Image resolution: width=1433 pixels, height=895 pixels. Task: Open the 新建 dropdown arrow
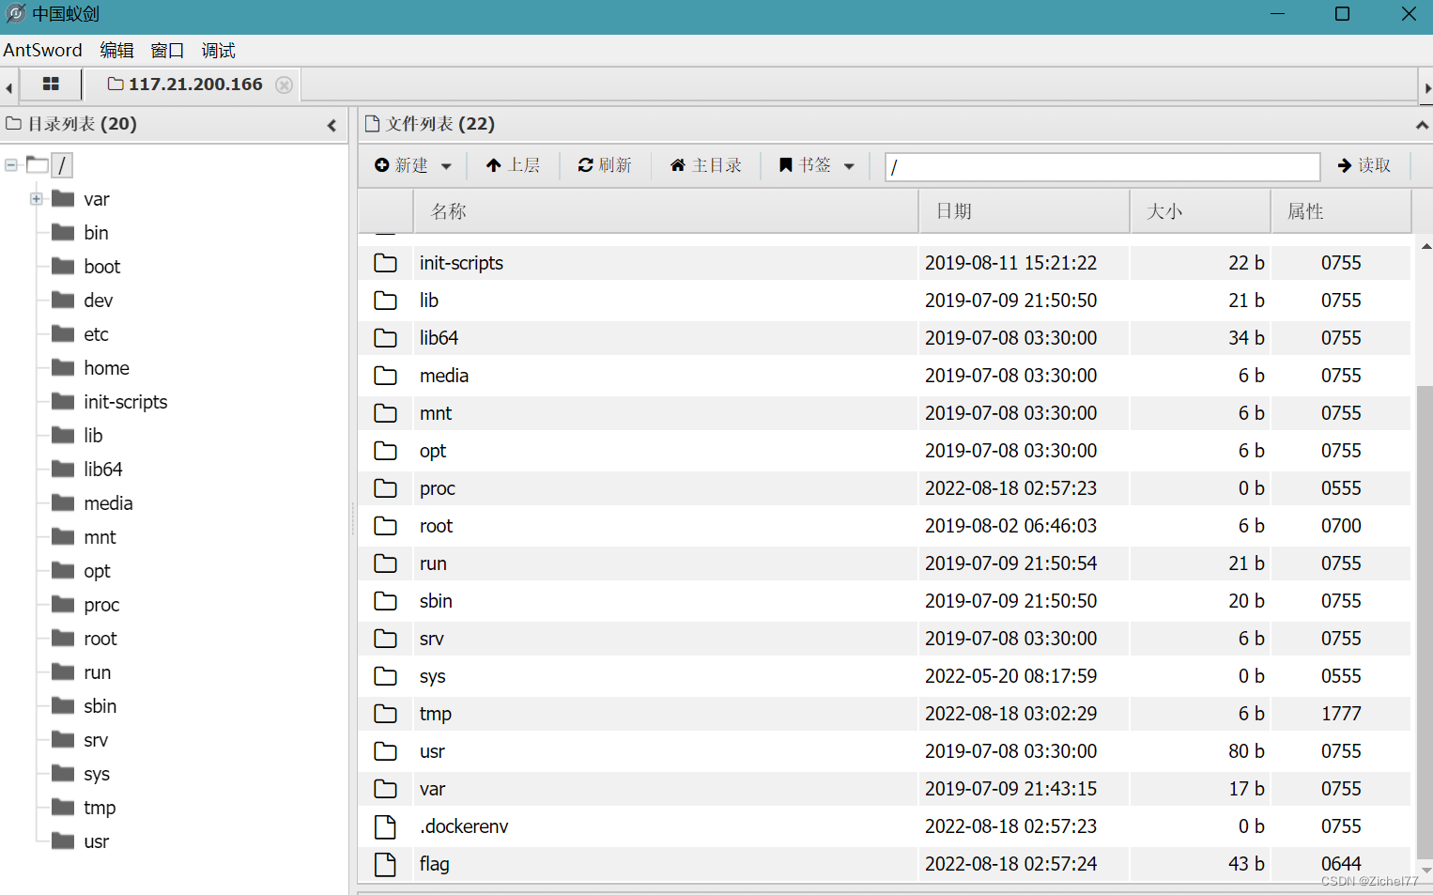[x=446, y=165]
